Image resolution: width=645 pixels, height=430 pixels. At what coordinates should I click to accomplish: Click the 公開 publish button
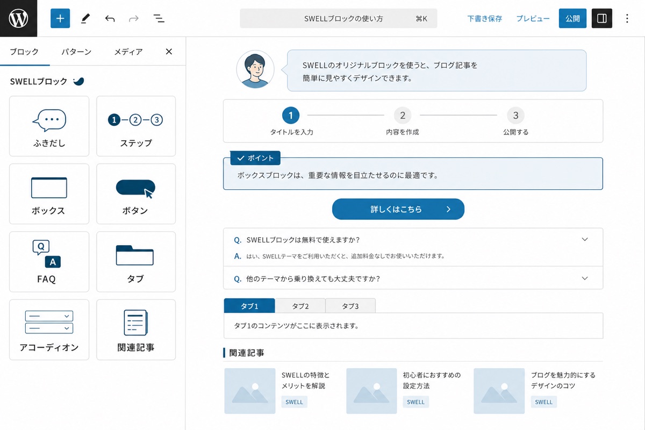tap(572, 18)
